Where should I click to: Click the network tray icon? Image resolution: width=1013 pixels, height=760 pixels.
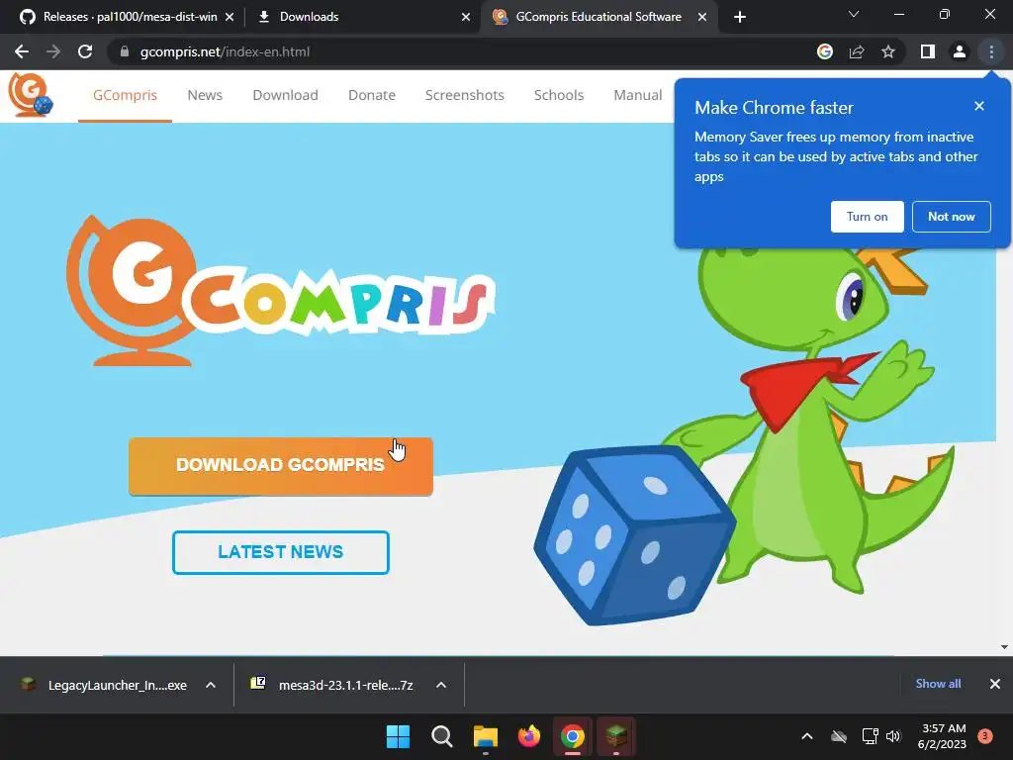pyautogui.click(x=871, y=736)
